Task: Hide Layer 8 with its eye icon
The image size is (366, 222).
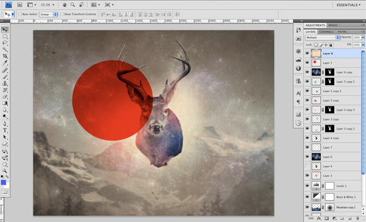Action: pos(307,54)
